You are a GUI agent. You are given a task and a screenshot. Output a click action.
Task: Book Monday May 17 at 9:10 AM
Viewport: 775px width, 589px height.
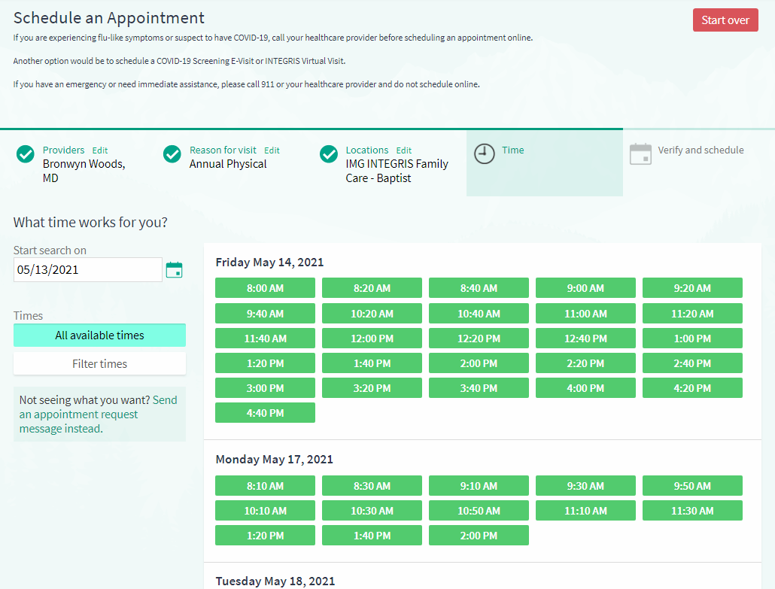(x=479, y=486)
